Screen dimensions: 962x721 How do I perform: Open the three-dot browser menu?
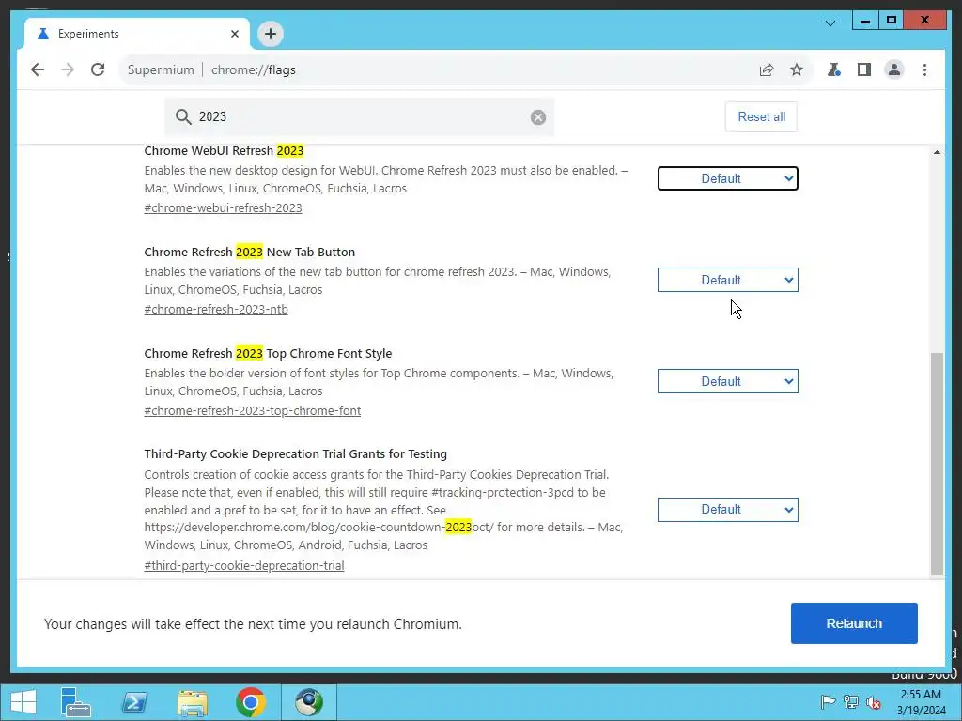coord(924,69)
